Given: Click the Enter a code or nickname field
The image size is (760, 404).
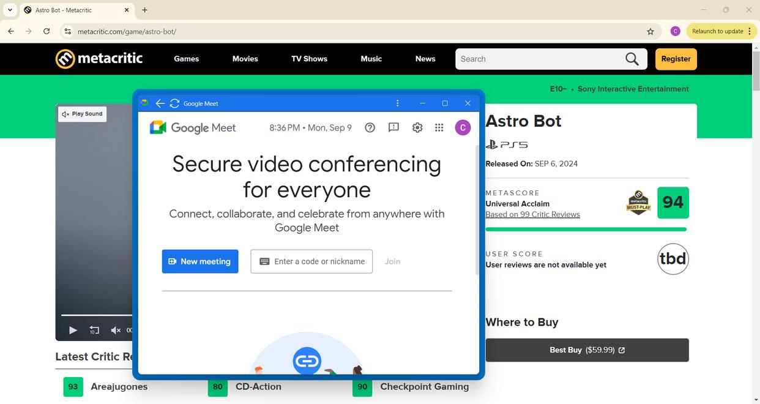Looking at the screenshot, I should 311,261.
